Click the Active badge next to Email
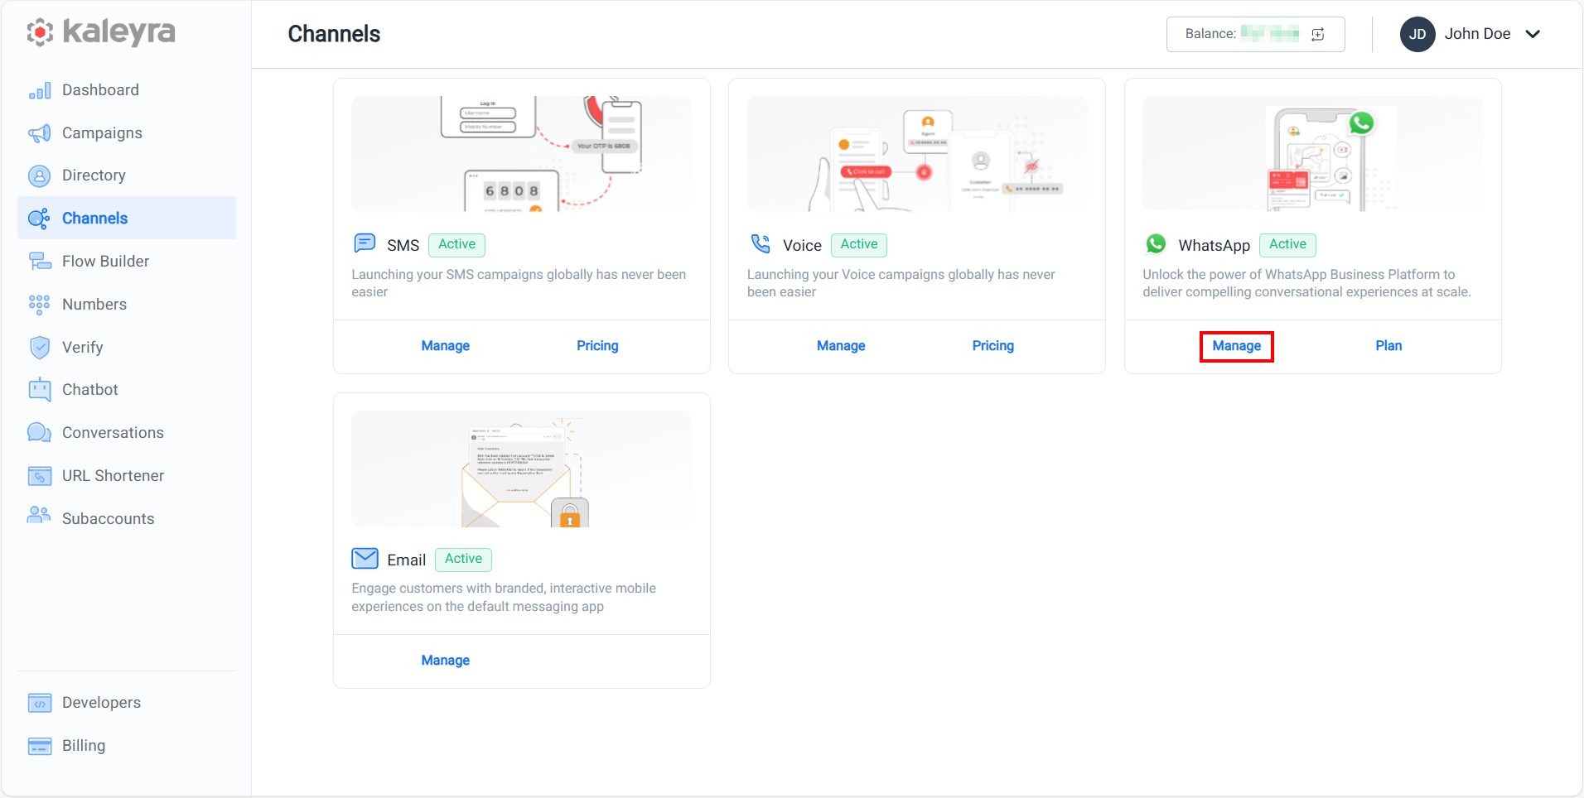This screenshot has width=1584, height=798. click(463, 560)
